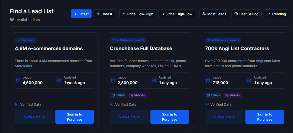Sign in to Purchase Crunchbase Full Database
The image size is (293, 133).
[170, 117]
